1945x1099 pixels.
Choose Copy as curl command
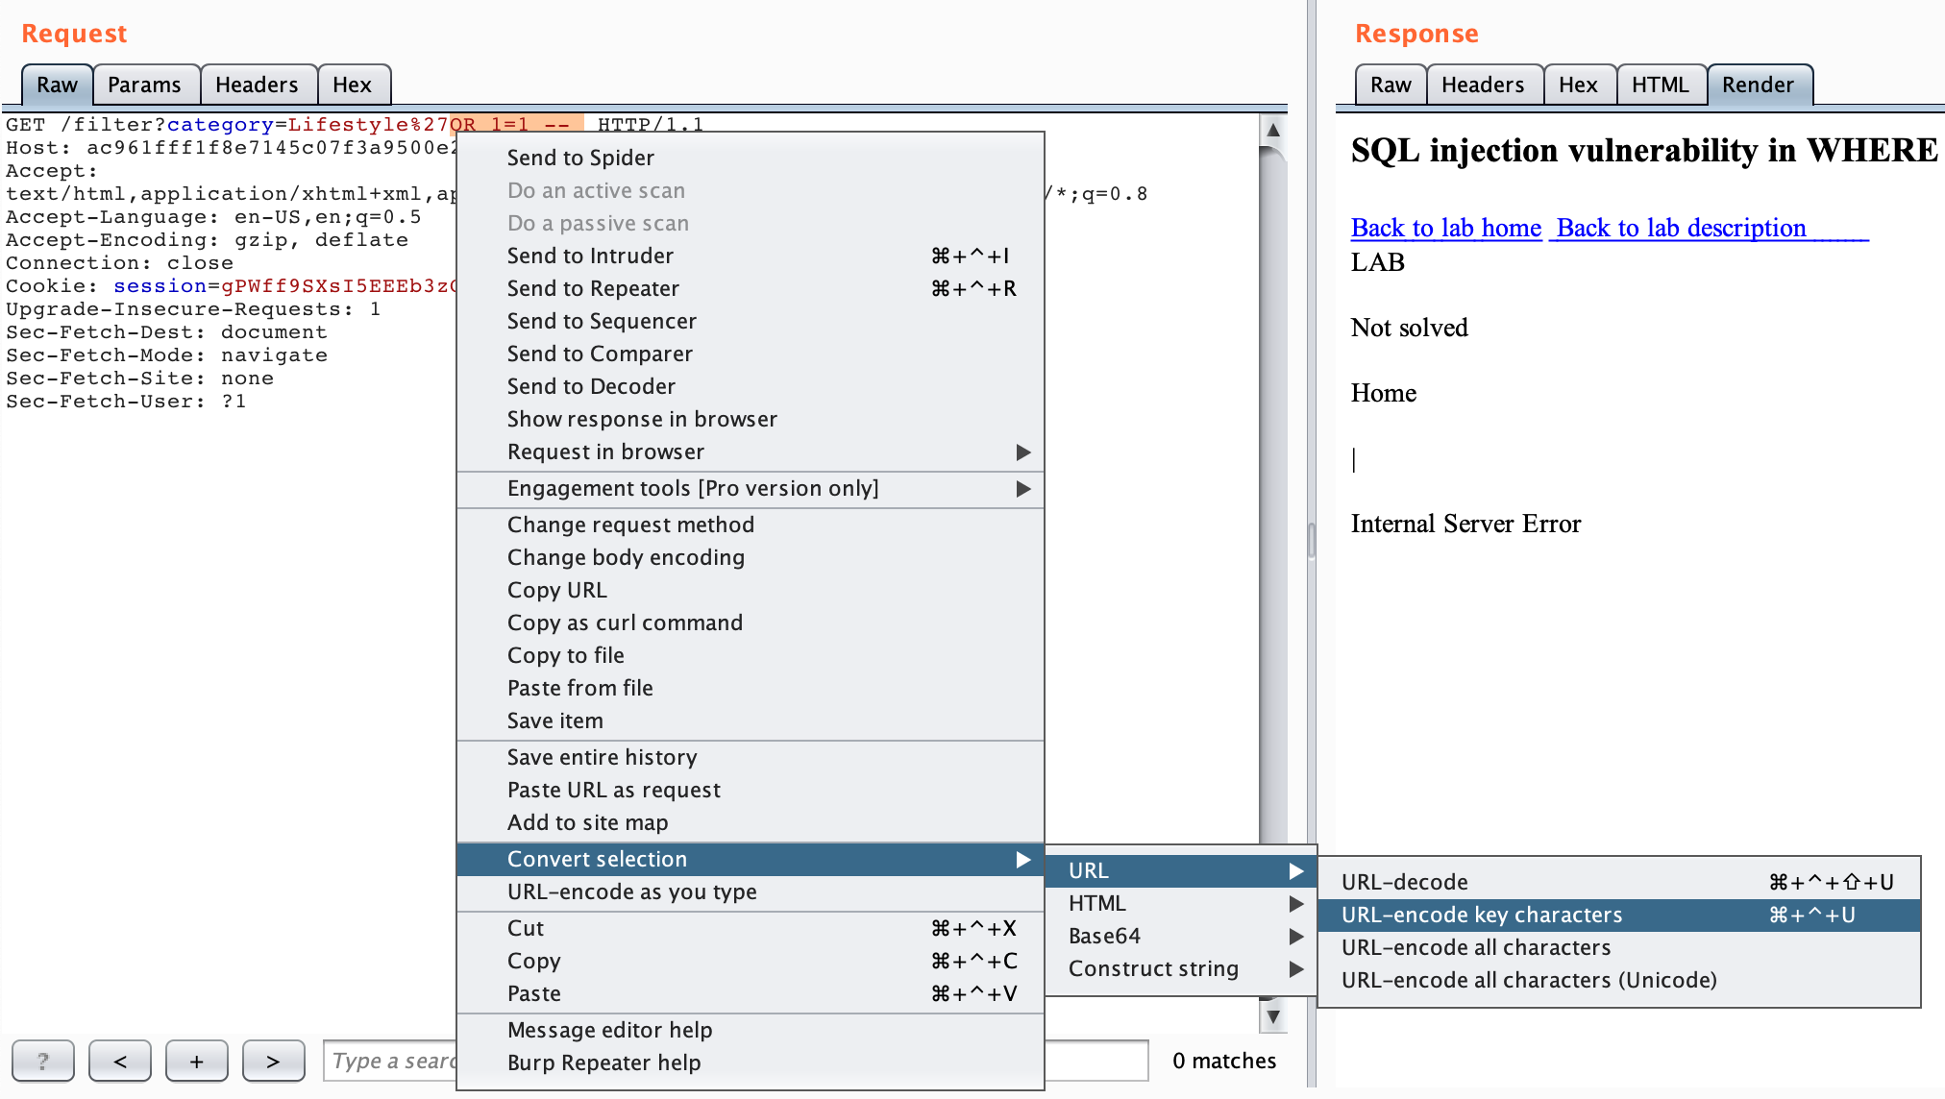click(625, 623)
